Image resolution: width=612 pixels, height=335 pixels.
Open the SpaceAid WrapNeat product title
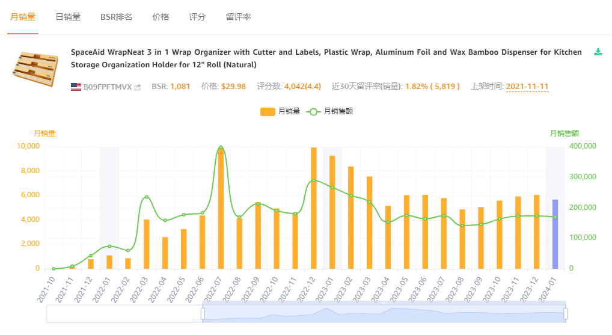click(x=326, y=58)
